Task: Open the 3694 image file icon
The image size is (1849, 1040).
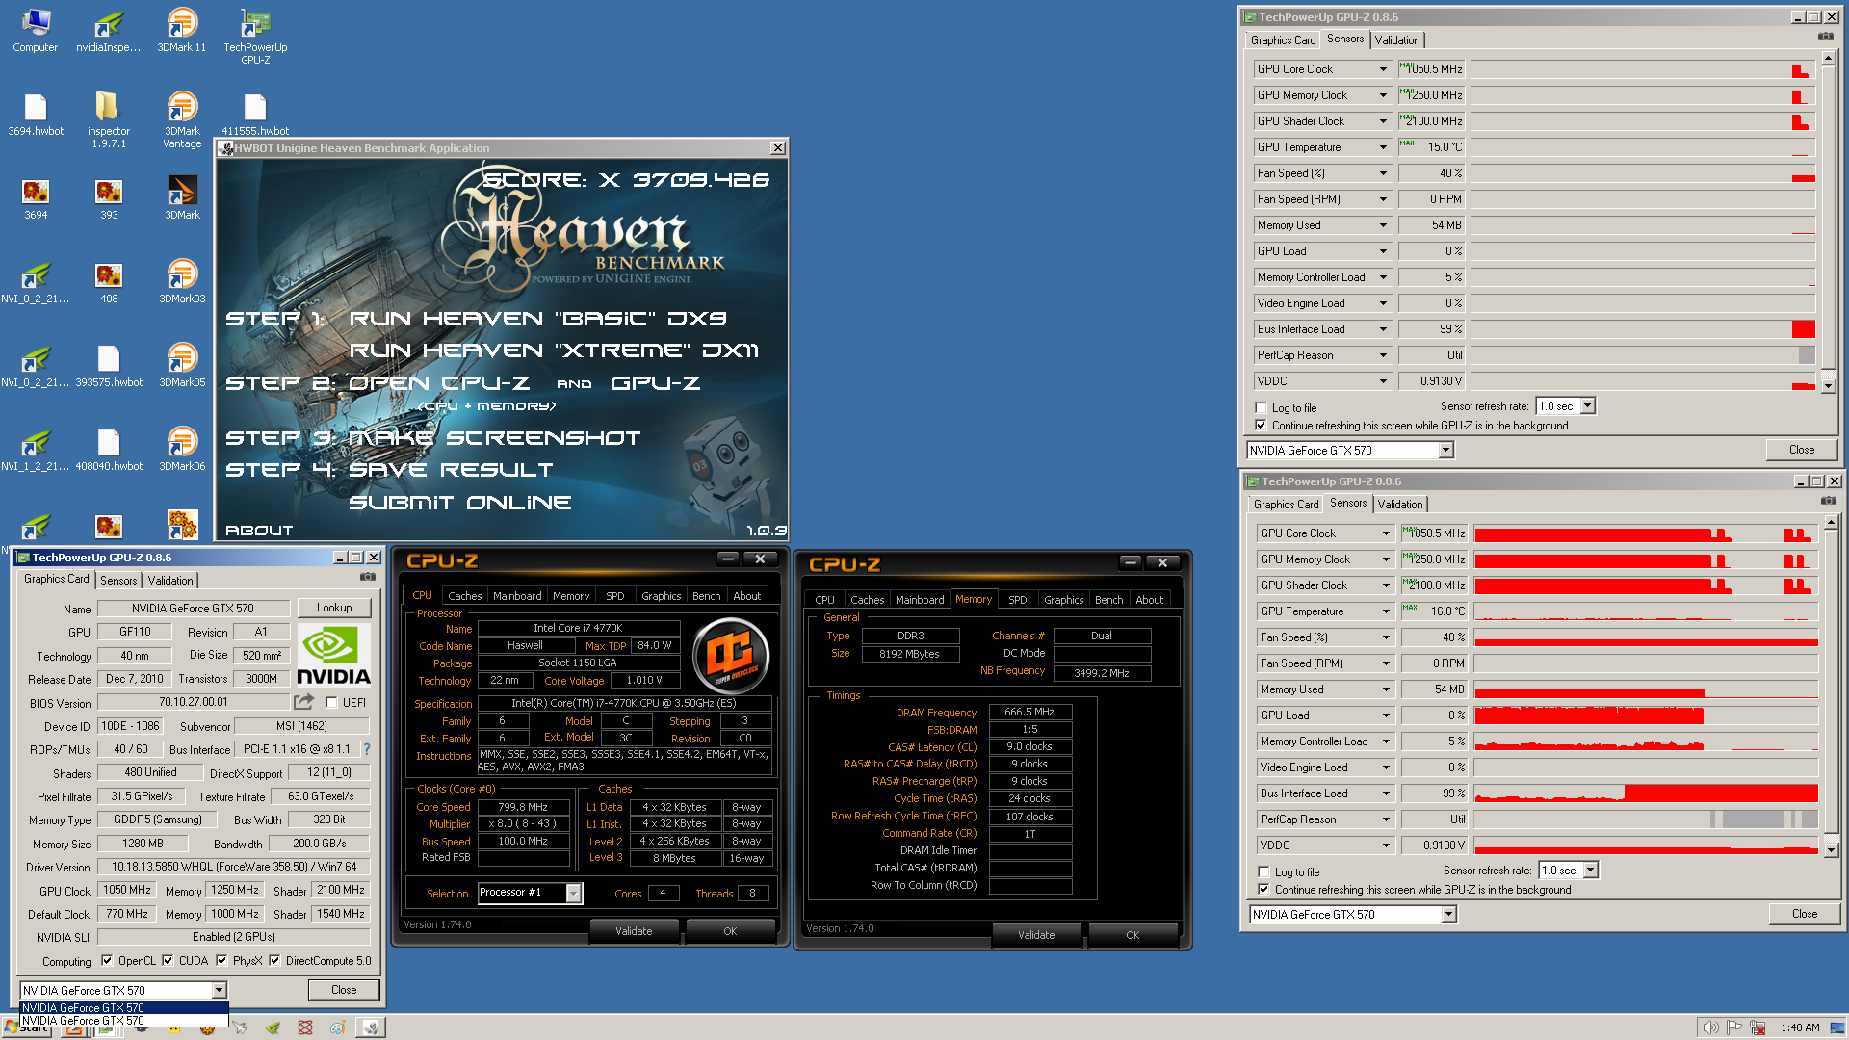Action: (x=36, y=198)
